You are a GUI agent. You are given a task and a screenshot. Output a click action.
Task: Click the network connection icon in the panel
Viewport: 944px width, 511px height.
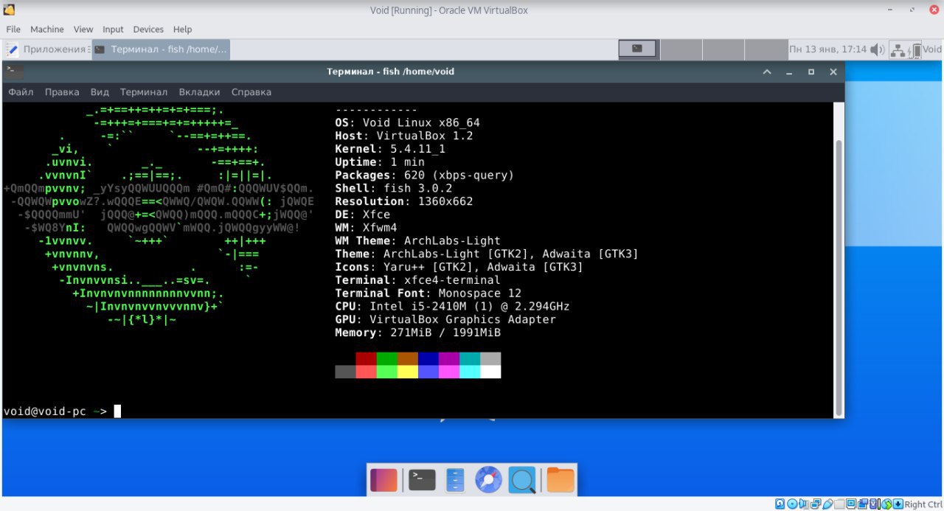click(898, 50)
